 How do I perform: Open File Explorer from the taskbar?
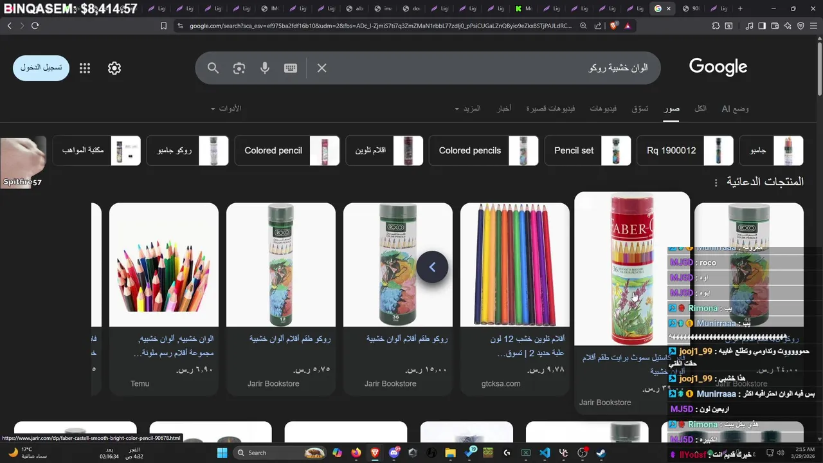(450, 453)
